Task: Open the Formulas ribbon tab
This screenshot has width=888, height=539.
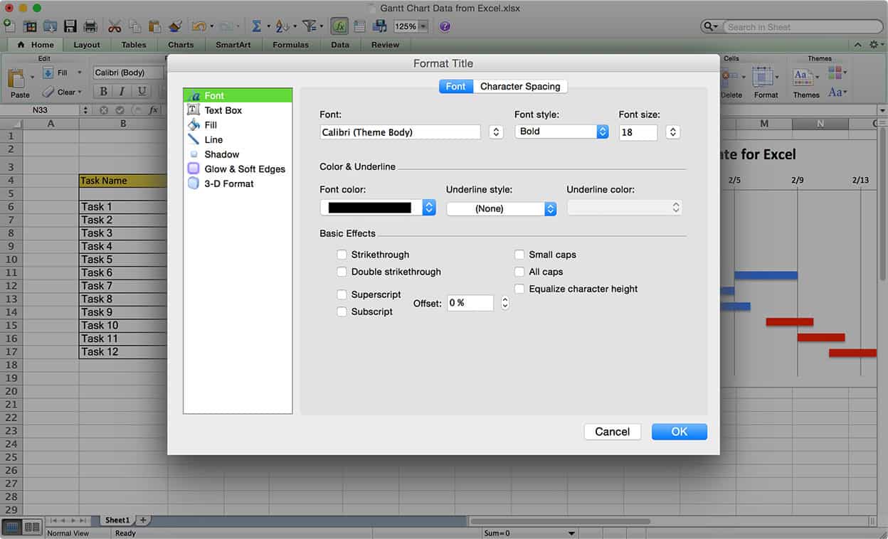Action: 290,45
